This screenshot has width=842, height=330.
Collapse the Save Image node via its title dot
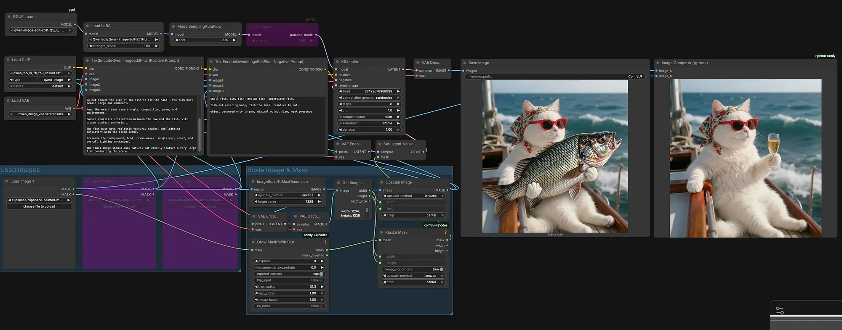click(464, 63)
